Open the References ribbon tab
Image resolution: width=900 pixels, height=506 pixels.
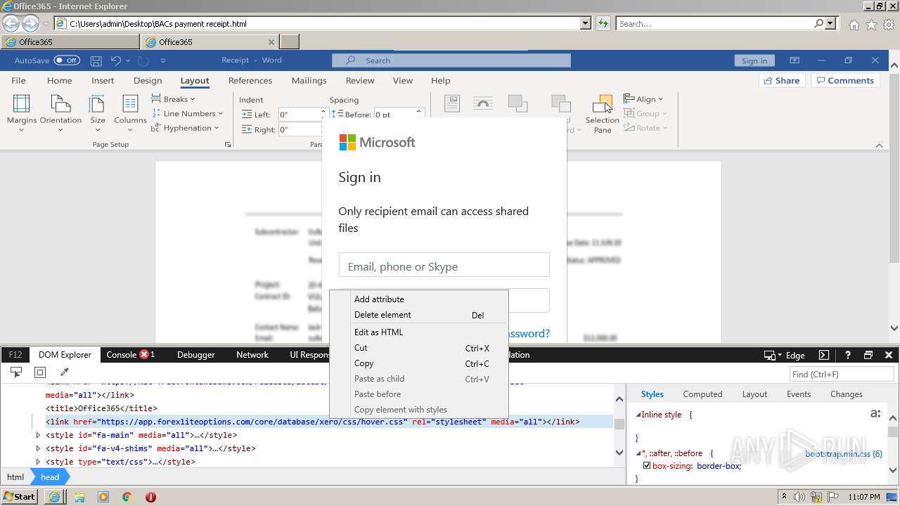coord(250,80)
